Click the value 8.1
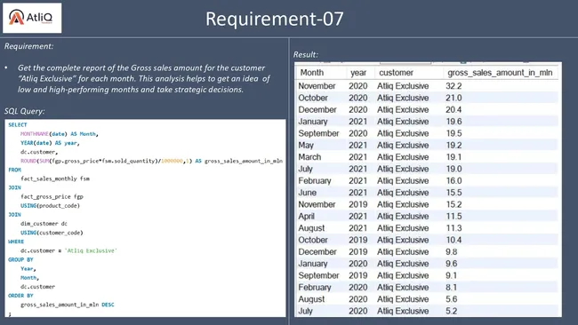578x325 pixels. [x=451, y=287]
